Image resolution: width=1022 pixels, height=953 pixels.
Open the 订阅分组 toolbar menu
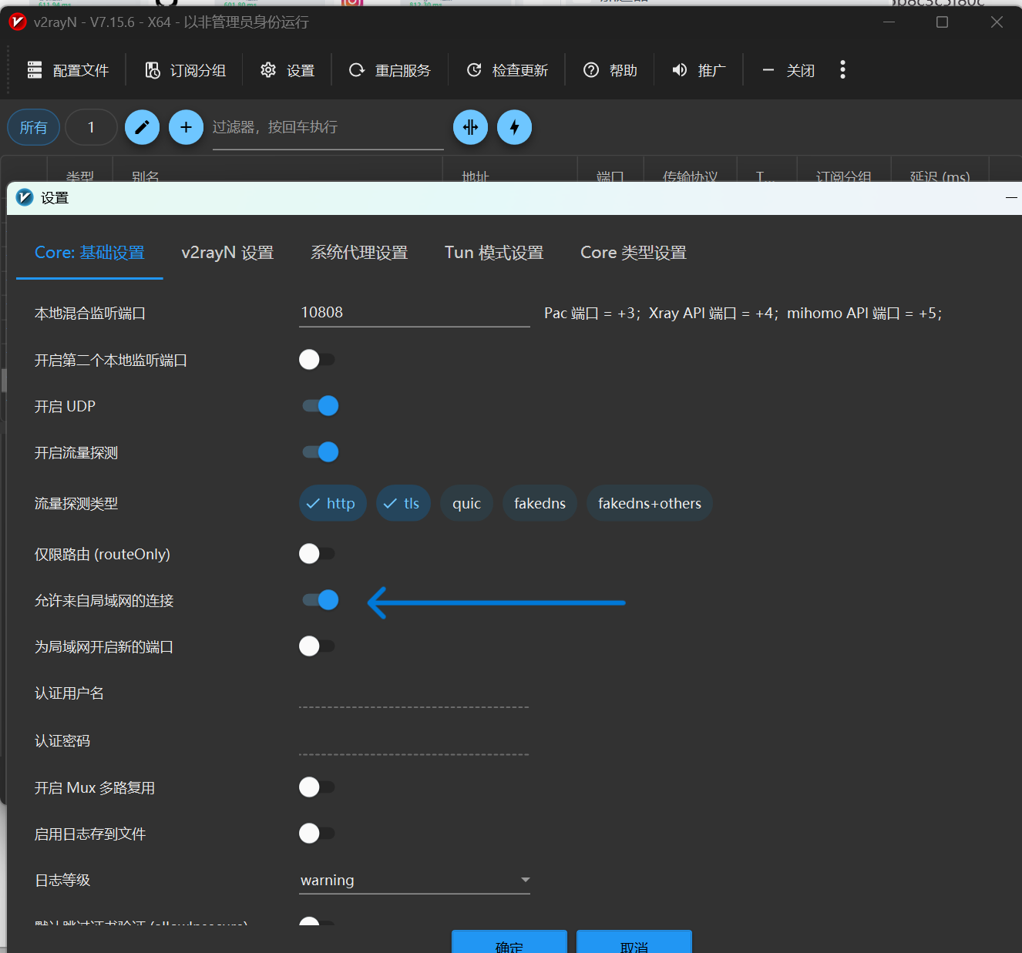point(186,70)
